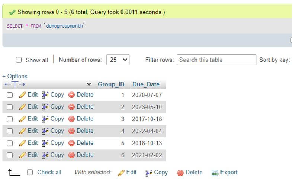The height and width of the screenshot is (180, 293).
Task: Sort table by Group_ID column header
Action: tap(111, 84)
